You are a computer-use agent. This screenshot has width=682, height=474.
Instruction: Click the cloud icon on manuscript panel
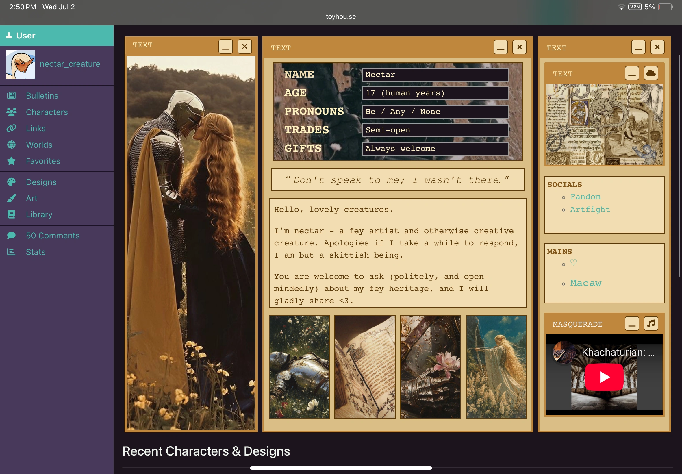click(651, 73)
